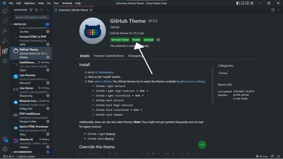The image size is (283, 159).
Task: Filter extensions with the funnel icon
Action: pos(31,10)
